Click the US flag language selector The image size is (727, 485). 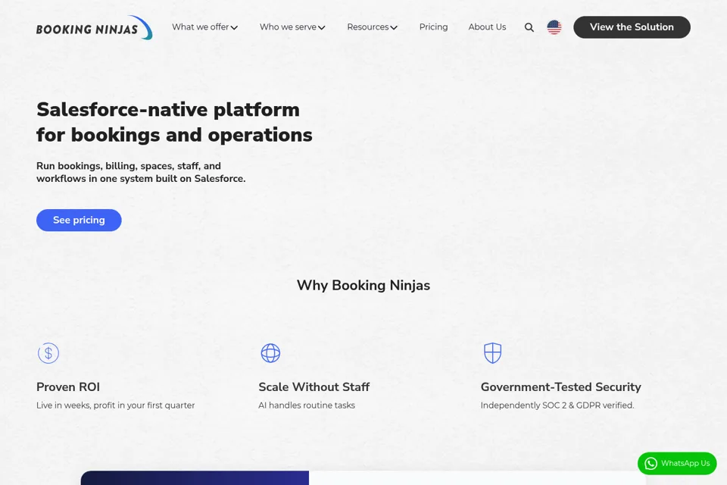(554, 27)
